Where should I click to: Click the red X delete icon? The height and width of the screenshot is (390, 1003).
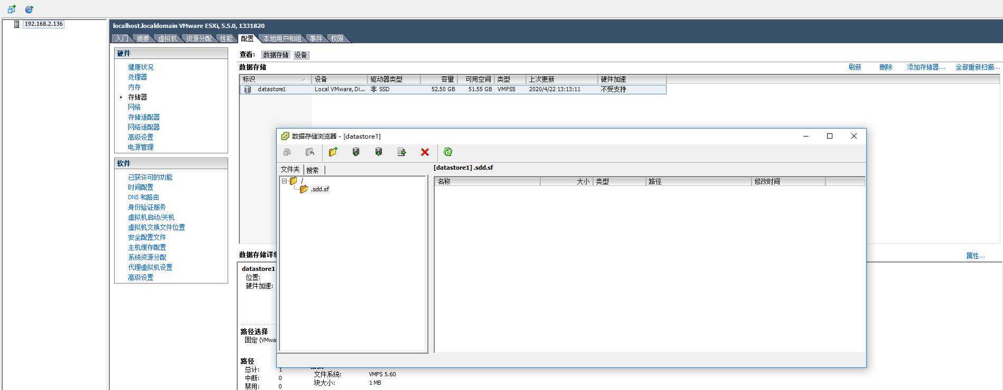(425, 152)
